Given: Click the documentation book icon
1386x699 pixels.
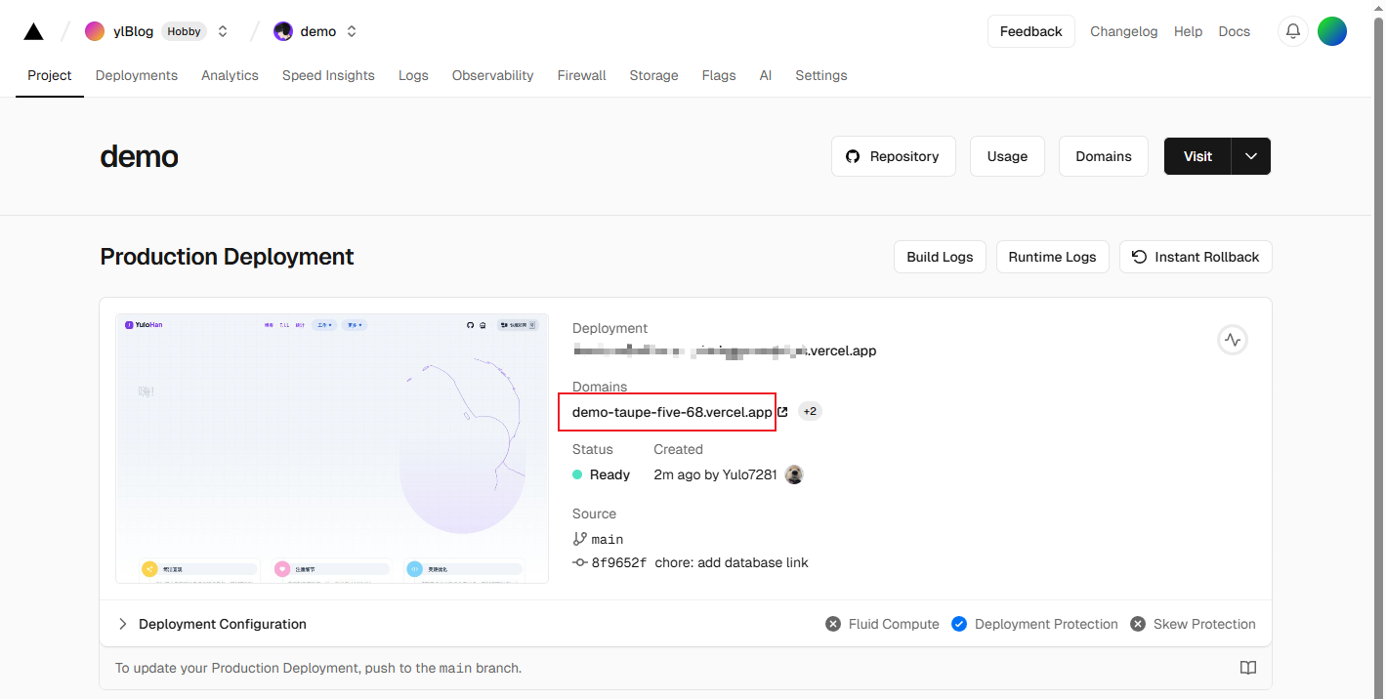Looking at the screenshot, I should 1247,668.
